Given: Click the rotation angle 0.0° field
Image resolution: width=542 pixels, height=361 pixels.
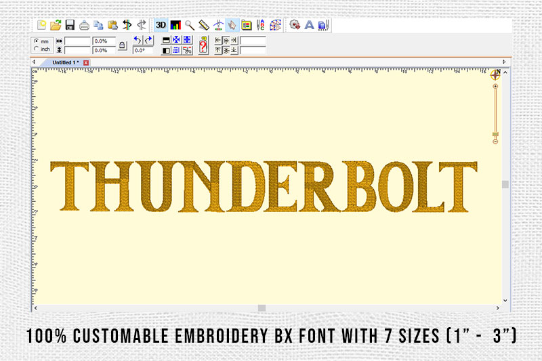Looking at the screenshot, I should point(142,50).
